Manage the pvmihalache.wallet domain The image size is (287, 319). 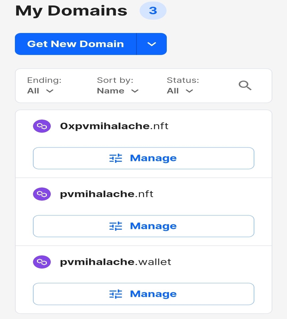[144, 294]
